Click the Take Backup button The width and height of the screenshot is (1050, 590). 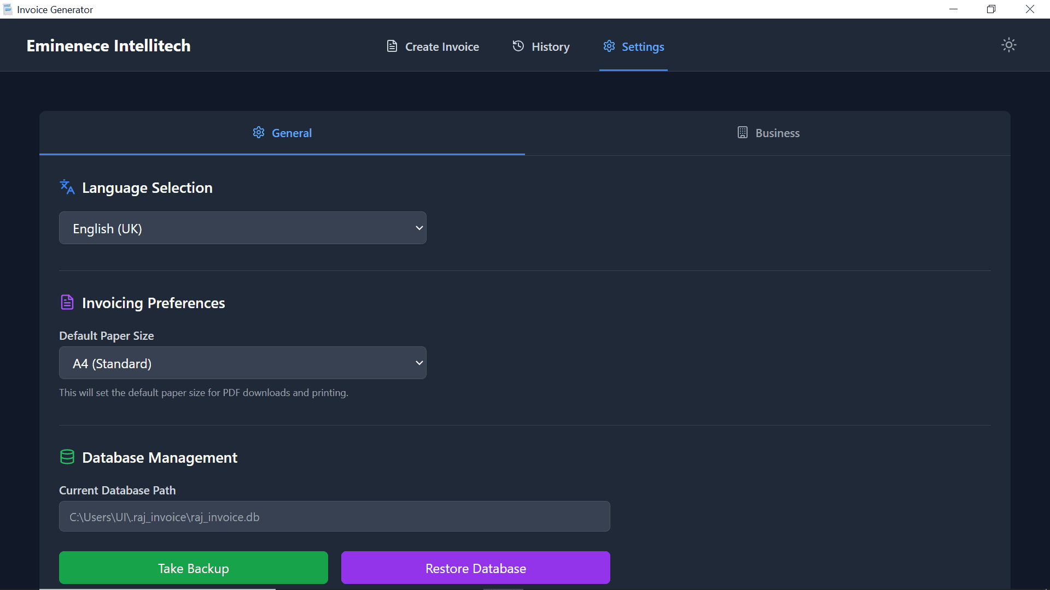(x=193, y=568)
